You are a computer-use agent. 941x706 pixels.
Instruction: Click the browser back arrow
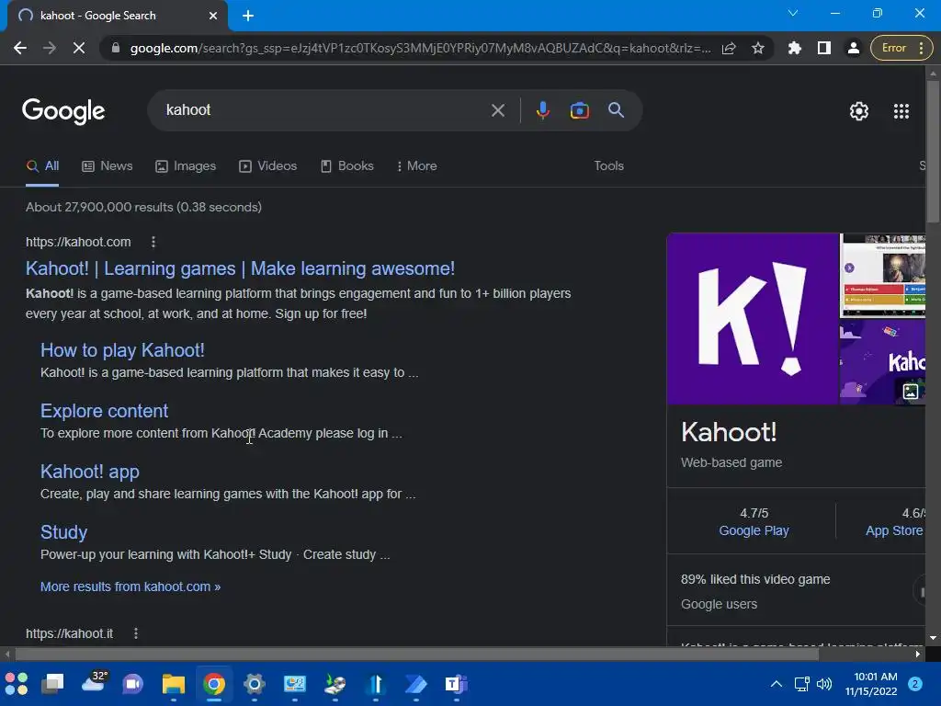click(x=20, y=48)
